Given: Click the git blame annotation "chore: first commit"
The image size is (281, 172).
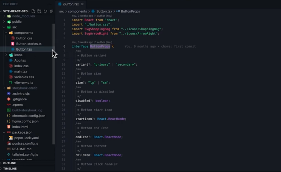Looking at the screenshot, I should point(178,46).
